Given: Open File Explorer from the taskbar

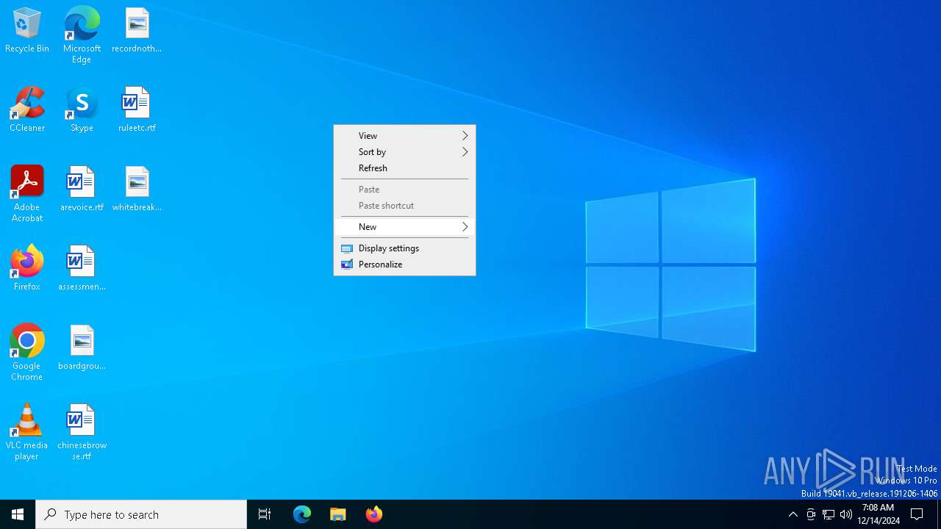Looking at the screenshot, I should tap(338, 514).
